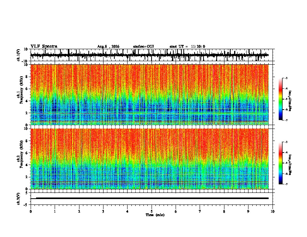This screenshot has height=237, width=307.
Task: Click time-axis tick label '10' at bottom right
Action: click(273, 211)
